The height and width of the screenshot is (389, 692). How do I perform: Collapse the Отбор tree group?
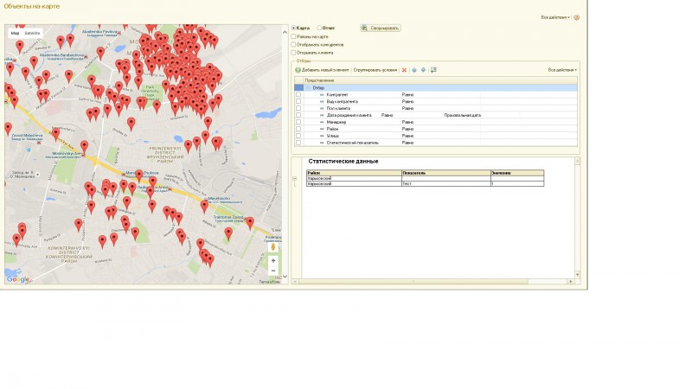pos(307,87)
